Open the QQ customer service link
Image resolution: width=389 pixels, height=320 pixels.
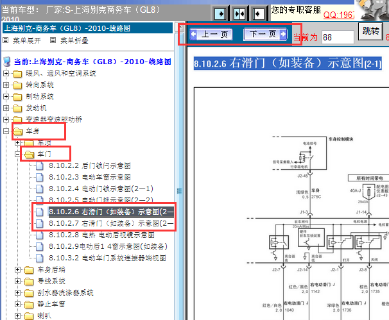tap(339, 15)
